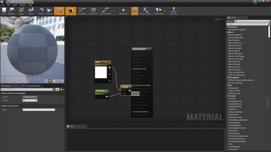Click the Palette search field
271x152 pixels.
pyautogui.click(x=248, y=24)
